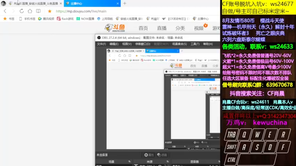Click the mp.douyu.com address bar

(x=81, y=11)
